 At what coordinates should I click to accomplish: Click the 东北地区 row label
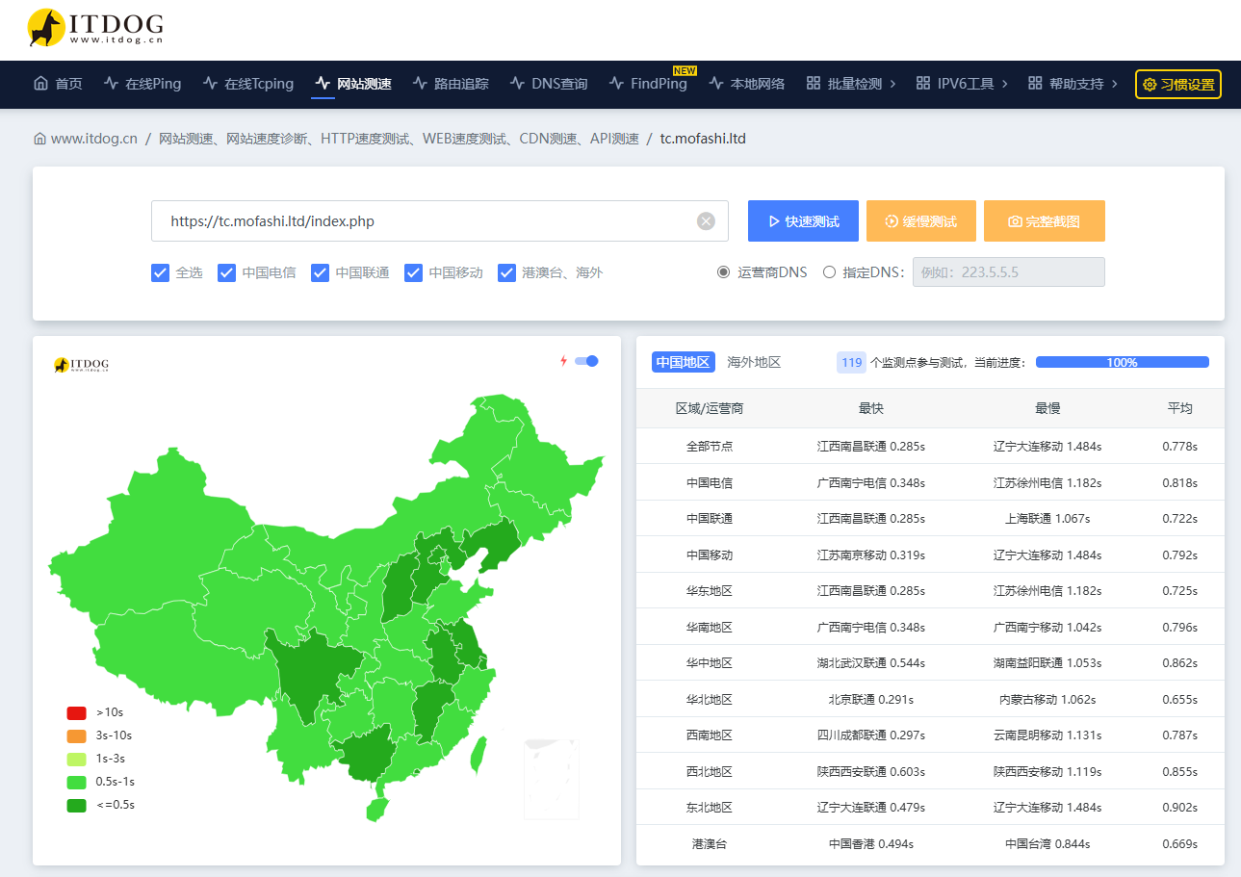click(710, 808)
